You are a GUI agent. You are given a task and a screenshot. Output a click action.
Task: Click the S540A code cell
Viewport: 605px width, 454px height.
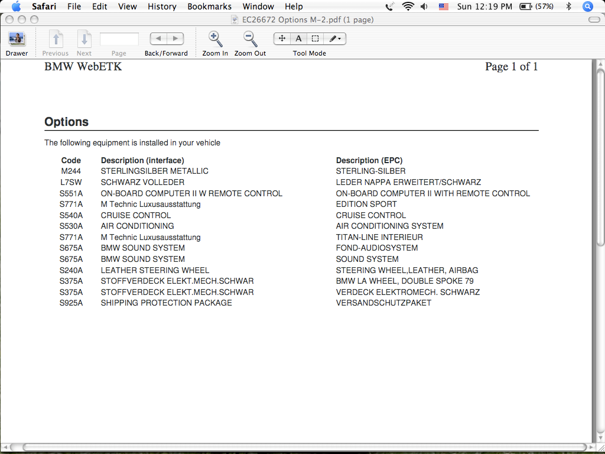pos(71,215)
